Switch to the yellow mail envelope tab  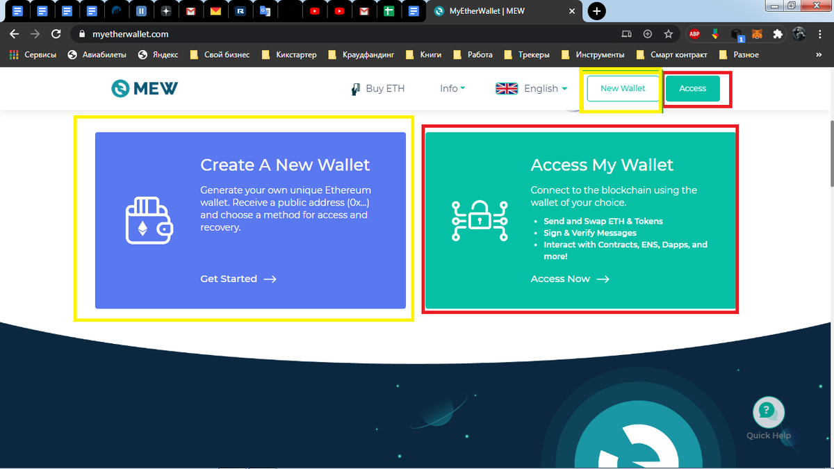[x=216, y=11]
